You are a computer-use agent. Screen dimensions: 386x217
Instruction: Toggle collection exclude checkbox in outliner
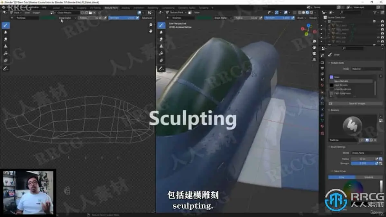pyautogui.click(x=374, y=21)
